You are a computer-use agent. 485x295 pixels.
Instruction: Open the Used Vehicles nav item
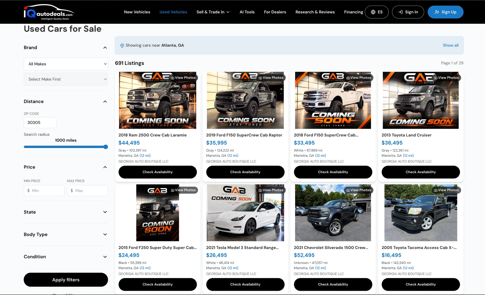tap(173, 12)
